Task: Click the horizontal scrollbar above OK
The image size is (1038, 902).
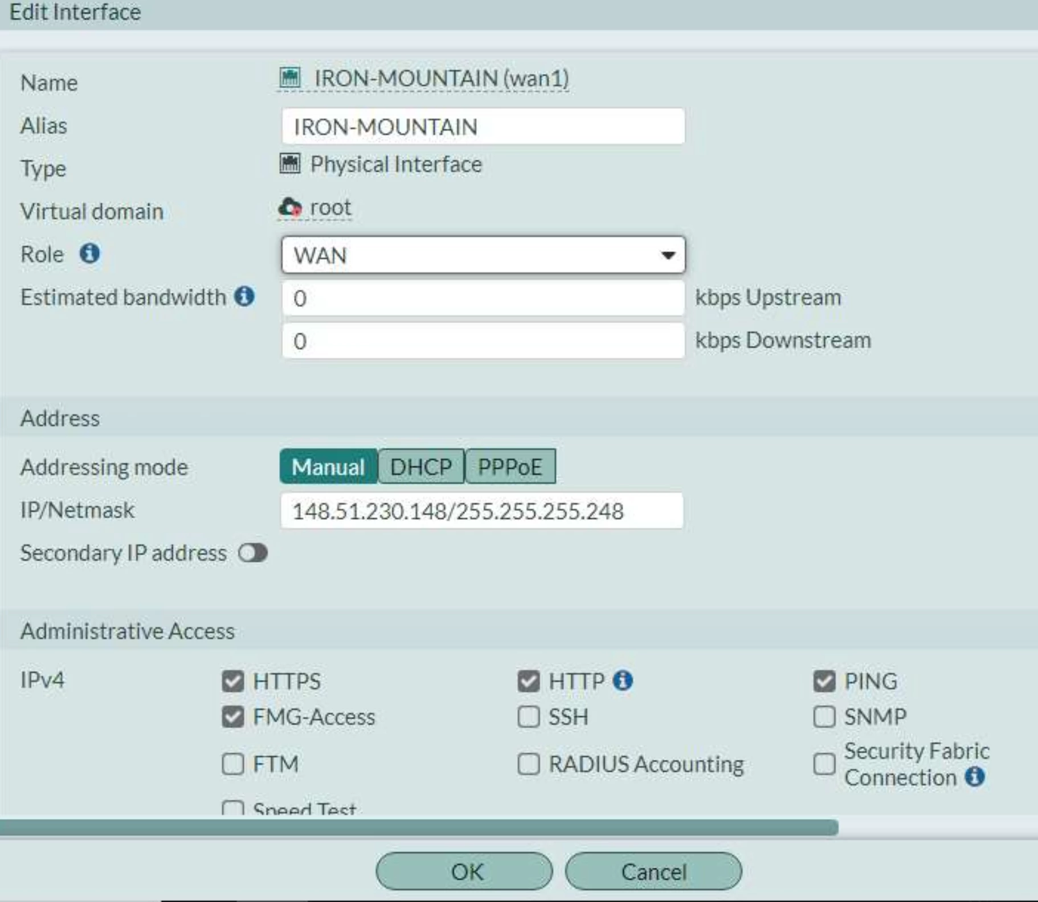Action: click(x=419, y=827)
